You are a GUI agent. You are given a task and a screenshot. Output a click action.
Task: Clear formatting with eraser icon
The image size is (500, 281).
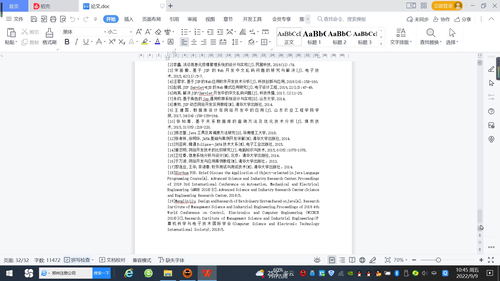click(158, 32)
